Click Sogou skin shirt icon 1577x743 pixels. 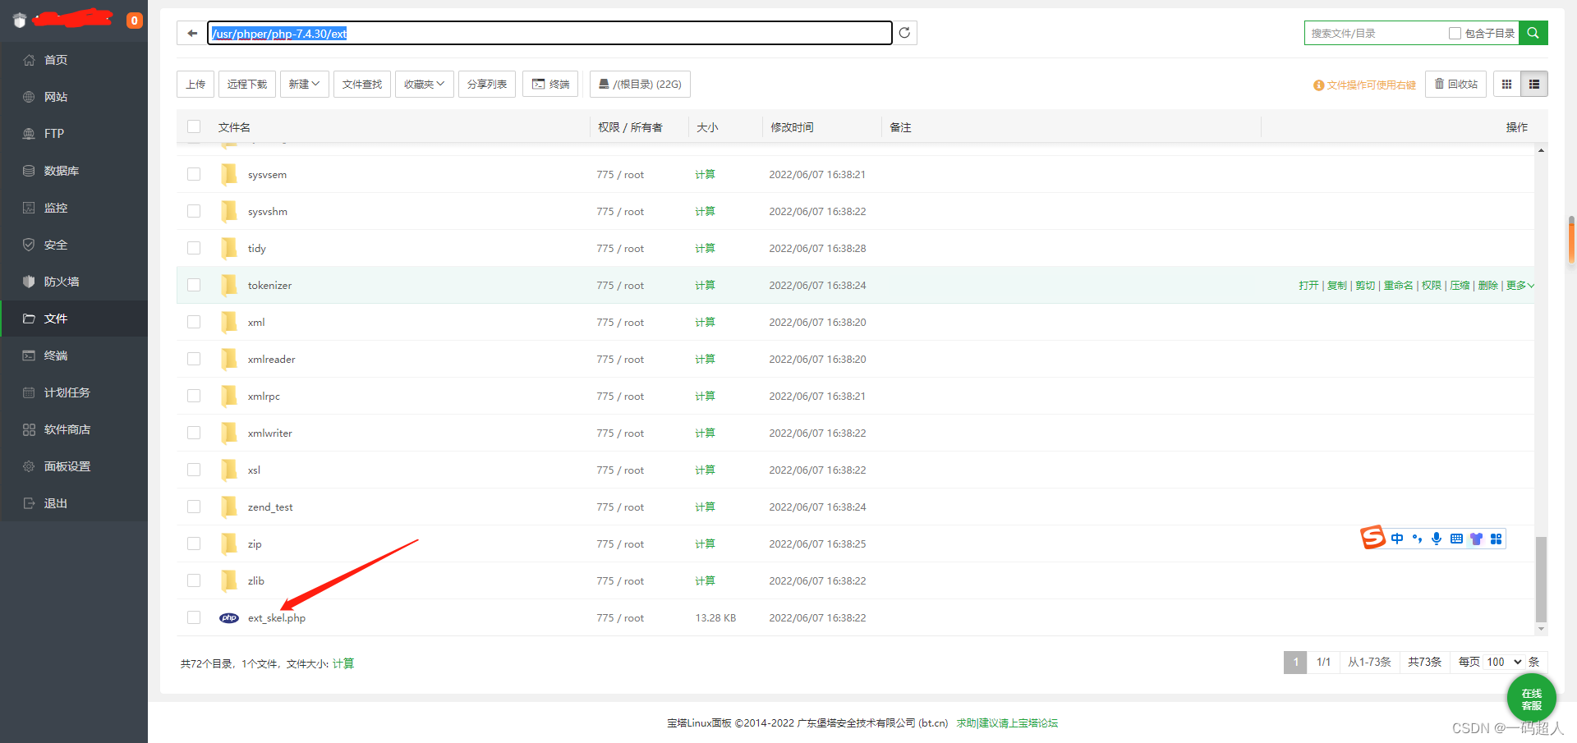pyautogui.click(x=1476, y=539)
